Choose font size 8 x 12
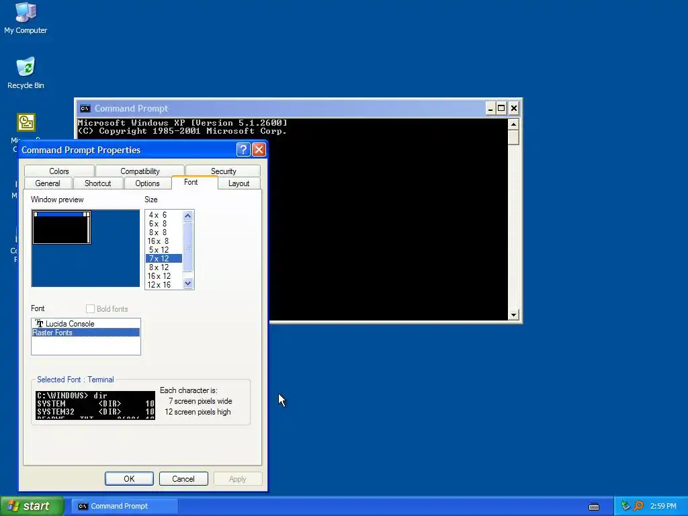This screenshot has height=516, width=688. 164,267
